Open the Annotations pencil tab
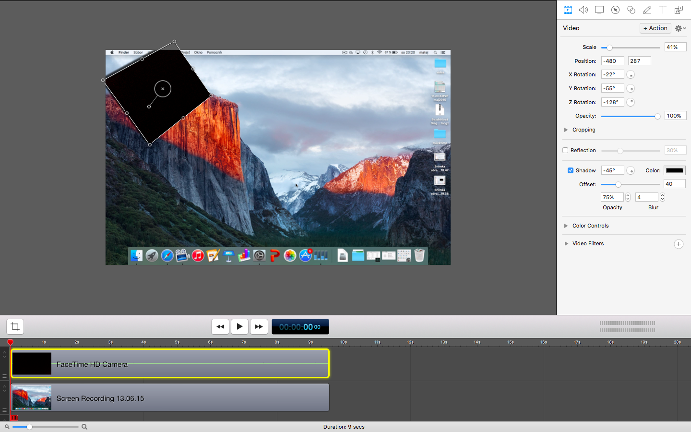 [647, 10]
